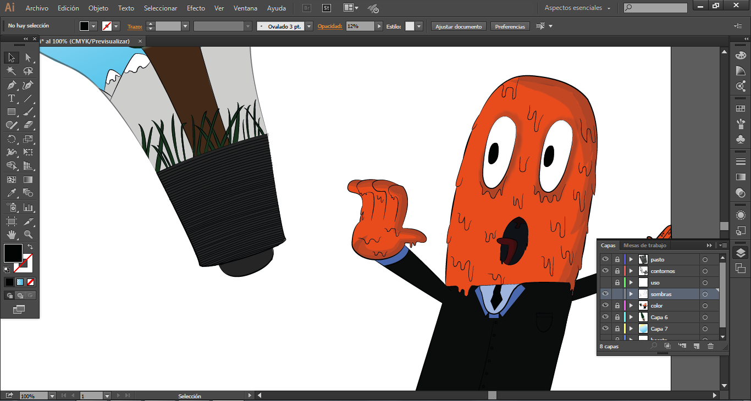Click the Ajustar documento button
Screen dimensions: 751x401
pos(459,26)
